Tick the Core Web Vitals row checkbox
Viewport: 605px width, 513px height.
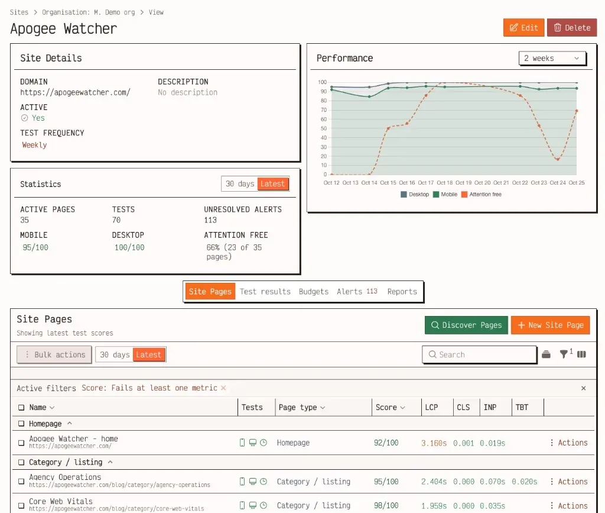pos(21,505)
